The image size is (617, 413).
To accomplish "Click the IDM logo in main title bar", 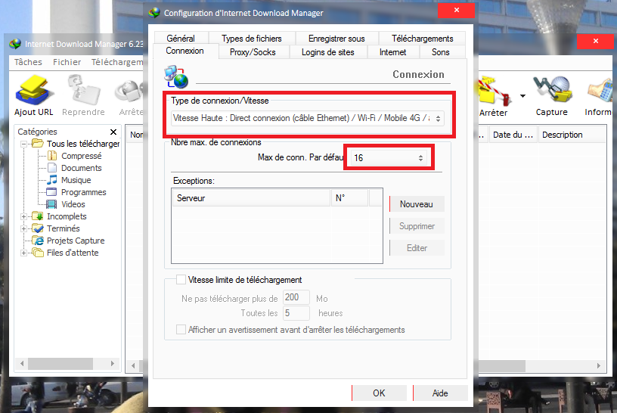I will [x=15, y=44].
